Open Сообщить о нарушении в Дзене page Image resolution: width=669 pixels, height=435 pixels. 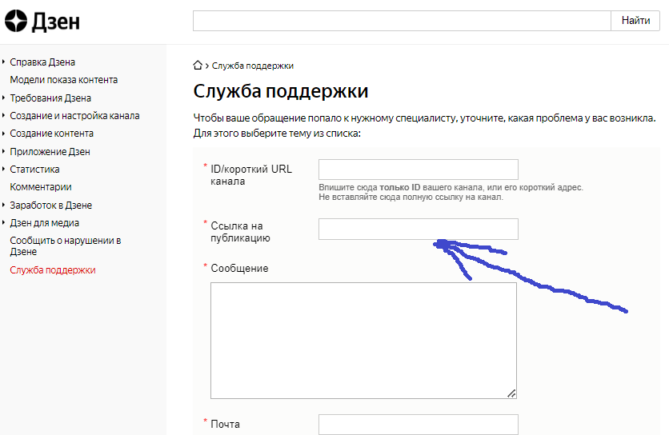(66, 246)
